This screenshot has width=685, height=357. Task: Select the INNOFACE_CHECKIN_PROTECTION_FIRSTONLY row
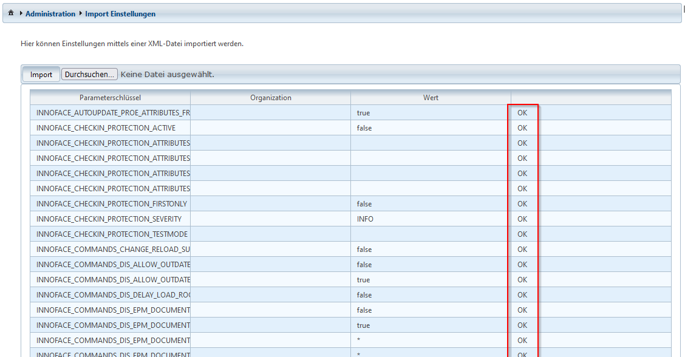coord(112,204)
